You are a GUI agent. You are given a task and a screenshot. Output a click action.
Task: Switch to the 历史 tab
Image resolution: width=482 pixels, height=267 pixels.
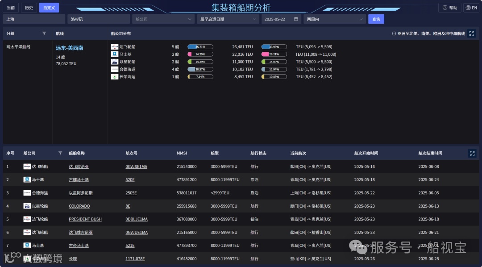29,8
